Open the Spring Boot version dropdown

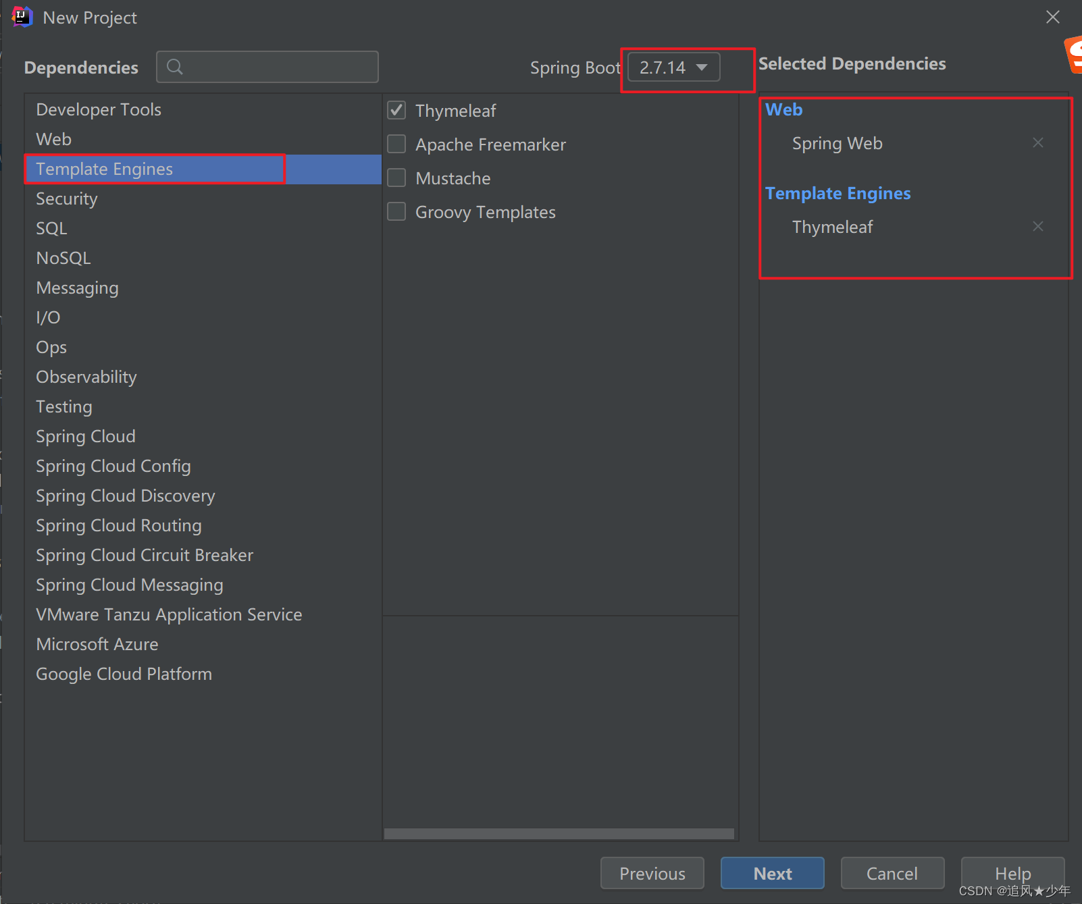pyautogui.click(x=673, y=68)
